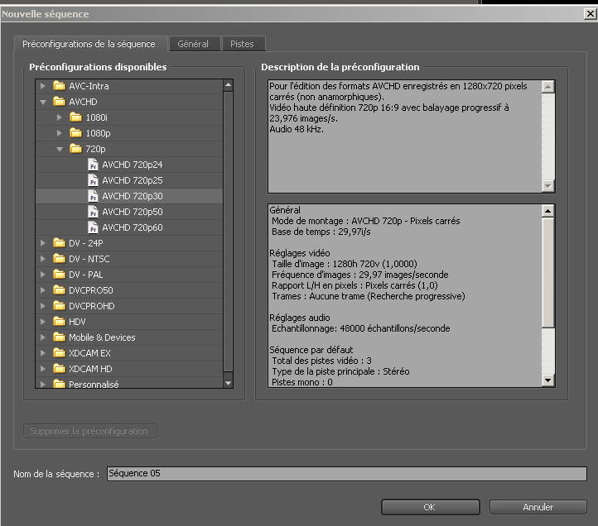
Task: Click the DVCPRO50 folder icon
Action: click(59, 289)
